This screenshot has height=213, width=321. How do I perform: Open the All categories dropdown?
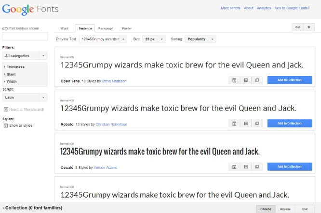25,56
